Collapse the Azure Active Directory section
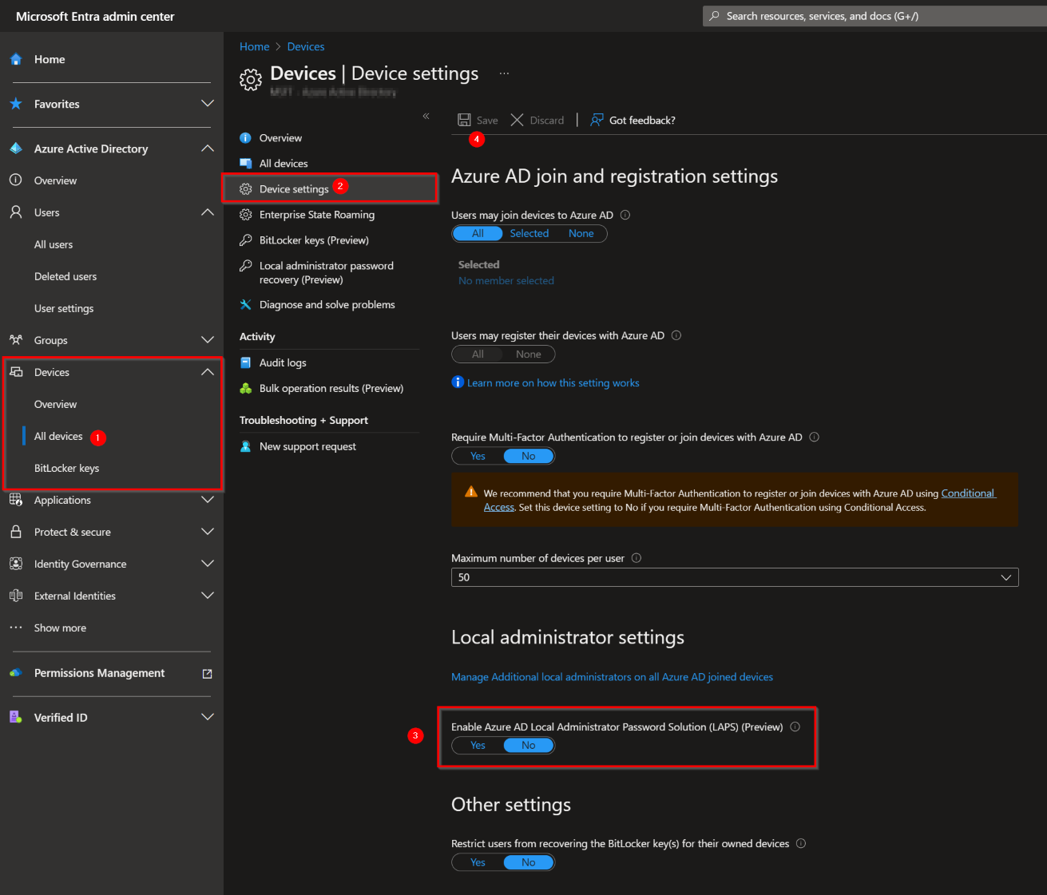This screenshot has height=895, width=1047. coord(207,148)
